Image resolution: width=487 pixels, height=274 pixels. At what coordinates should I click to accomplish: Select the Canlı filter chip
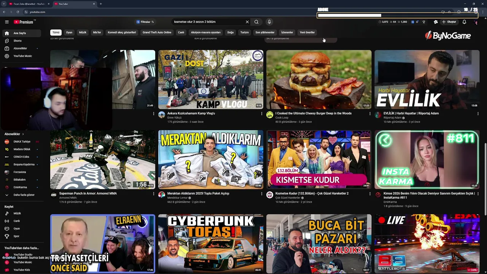pos(181,32)
